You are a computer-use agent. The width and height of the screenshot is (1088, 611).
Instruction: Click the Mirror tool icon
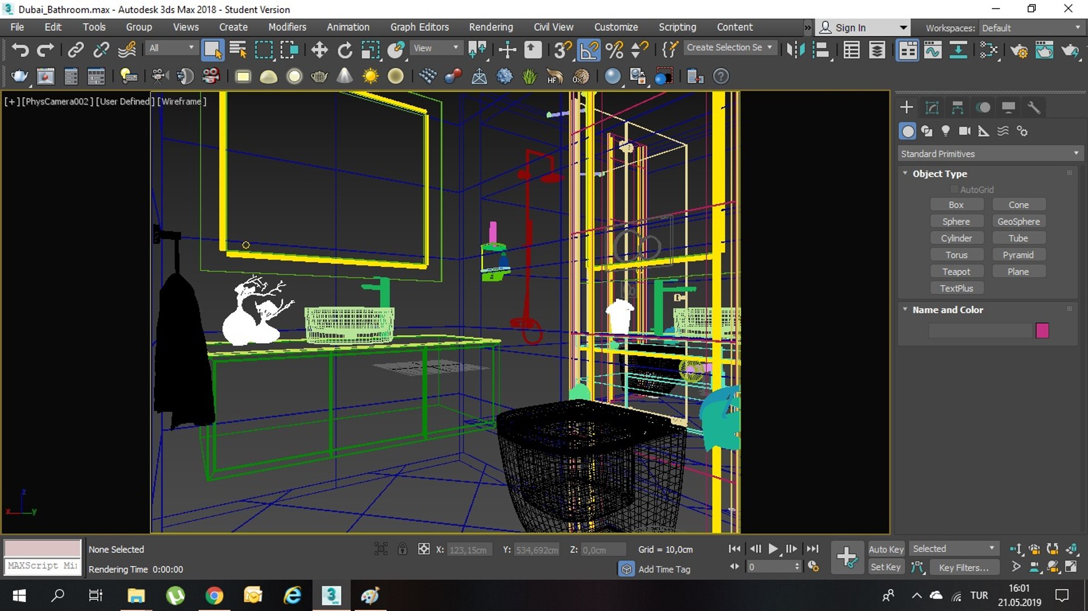pyautogui.click(x=796, y=50)
